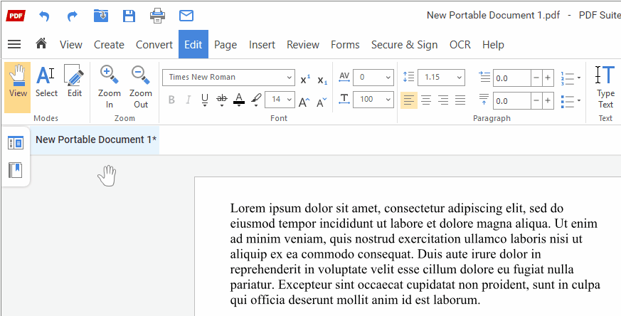Go to the Home house icon
This screenshot has height=316, width=621.
[x=41, y=43]
